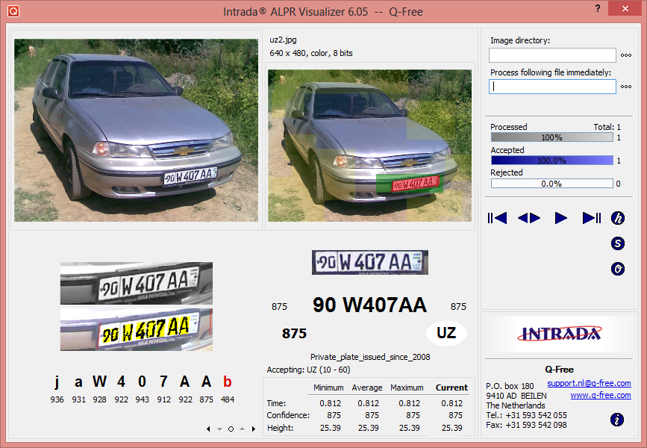This screenshot has width=647, height=448.
Task: Click the Rejected 0.0% progress bar
Action: click(552, 184)
